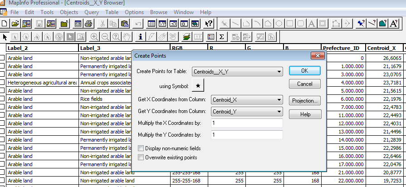Click the Centroid_X column header
The image size is (406, 187).
pyautogui.click(x=384, y=48)
